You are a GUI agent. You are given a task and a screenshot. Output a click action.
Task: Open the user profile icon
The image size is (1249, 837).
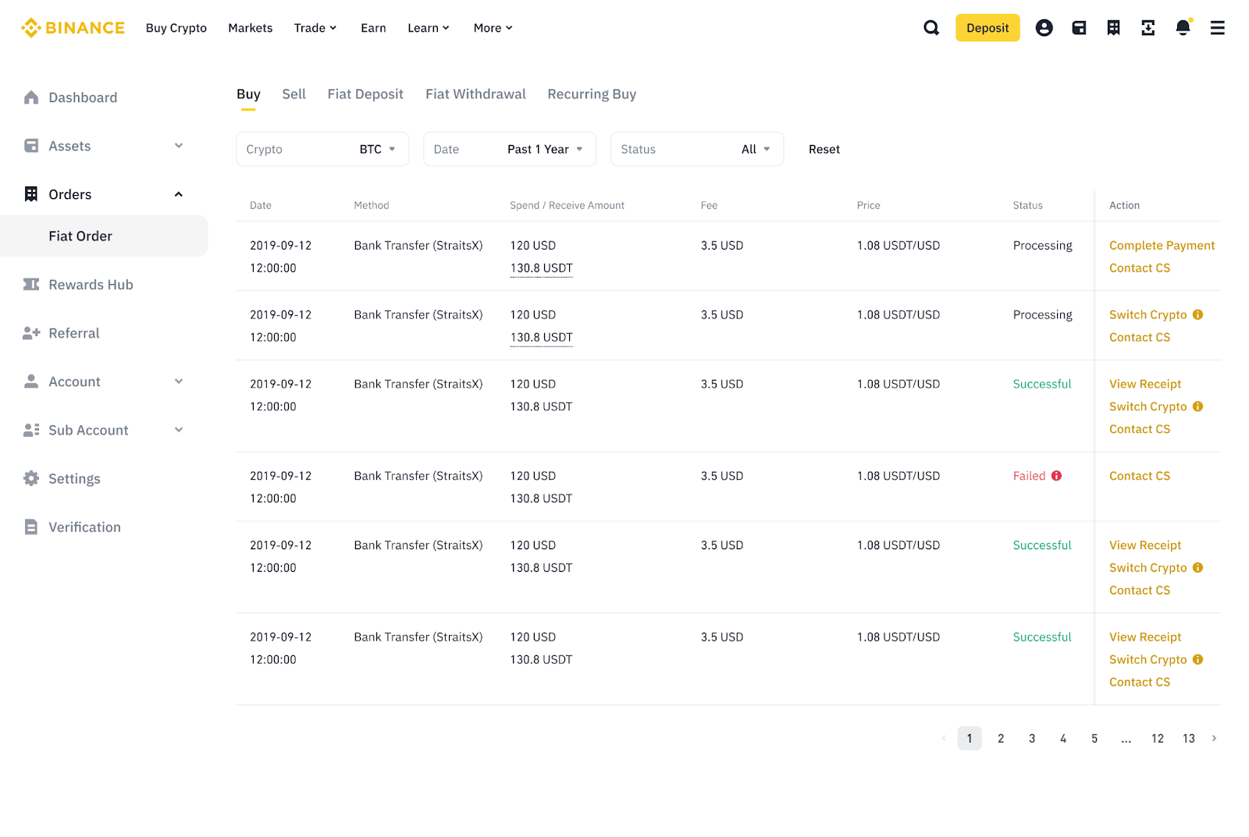pos(1044,28)
